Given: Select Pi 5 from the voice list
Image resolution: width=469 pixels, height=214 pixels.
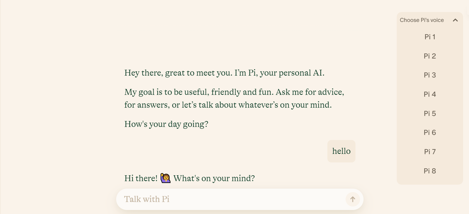Looking at the screenshot, I should point(430,113).
